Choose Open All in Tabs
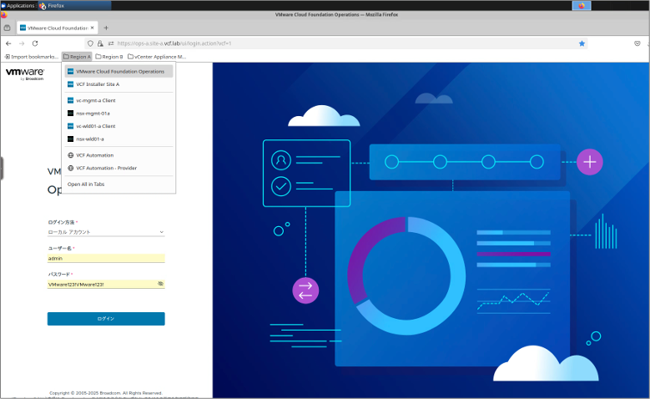The width and height of the screenshot is (650, 399). 119,184
